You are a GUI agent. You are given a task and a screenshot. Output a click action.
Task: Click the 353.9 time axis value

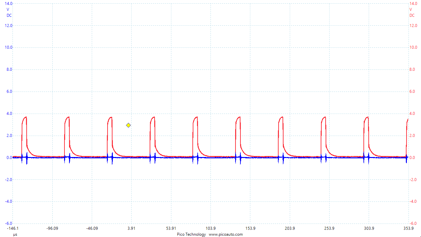pyautogui.click(x=408, y=228)
